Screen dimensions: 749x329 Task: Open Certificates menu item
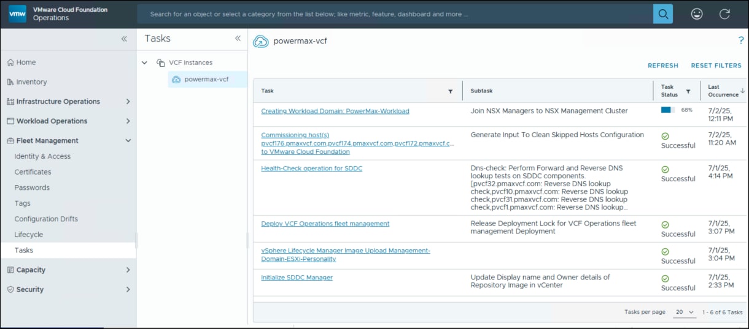pos(33,173)
